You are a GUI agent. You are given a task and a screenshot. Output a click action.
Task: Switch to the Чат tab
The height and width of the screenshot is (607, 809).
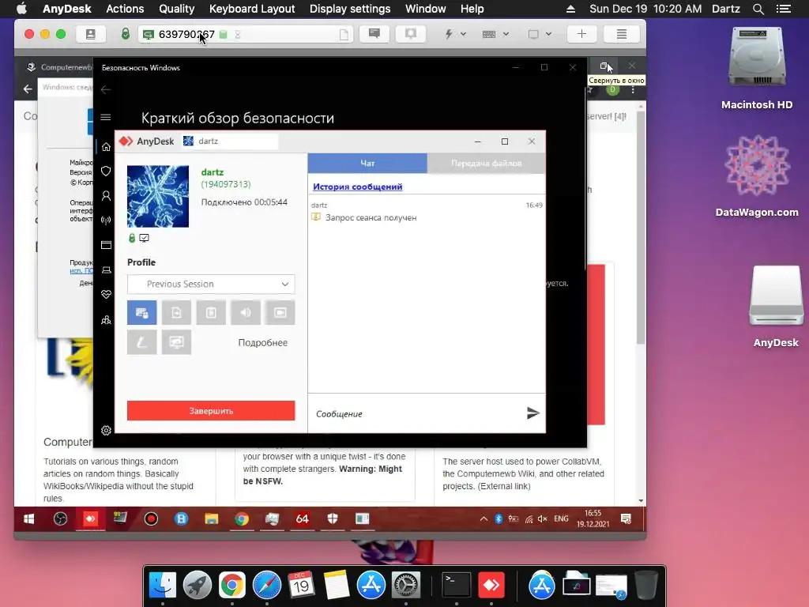pyautogui.click(x=367, y=163)
